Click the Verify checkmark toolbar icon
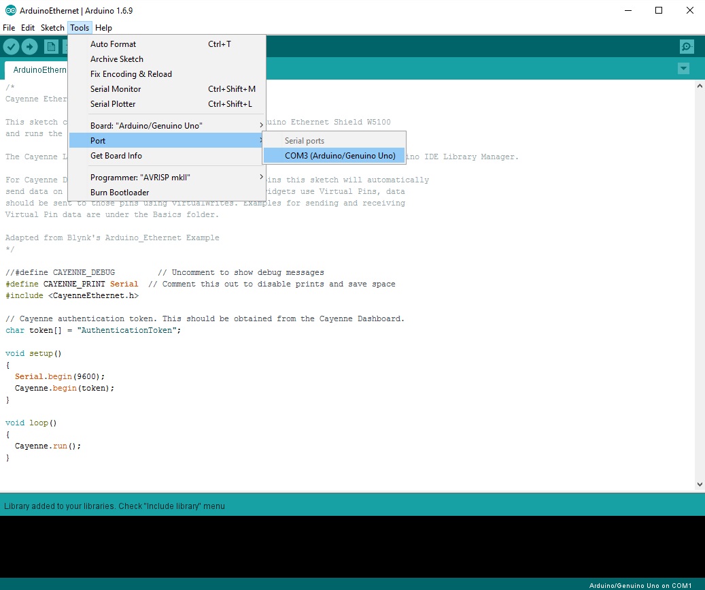 [x=12, y=46]
